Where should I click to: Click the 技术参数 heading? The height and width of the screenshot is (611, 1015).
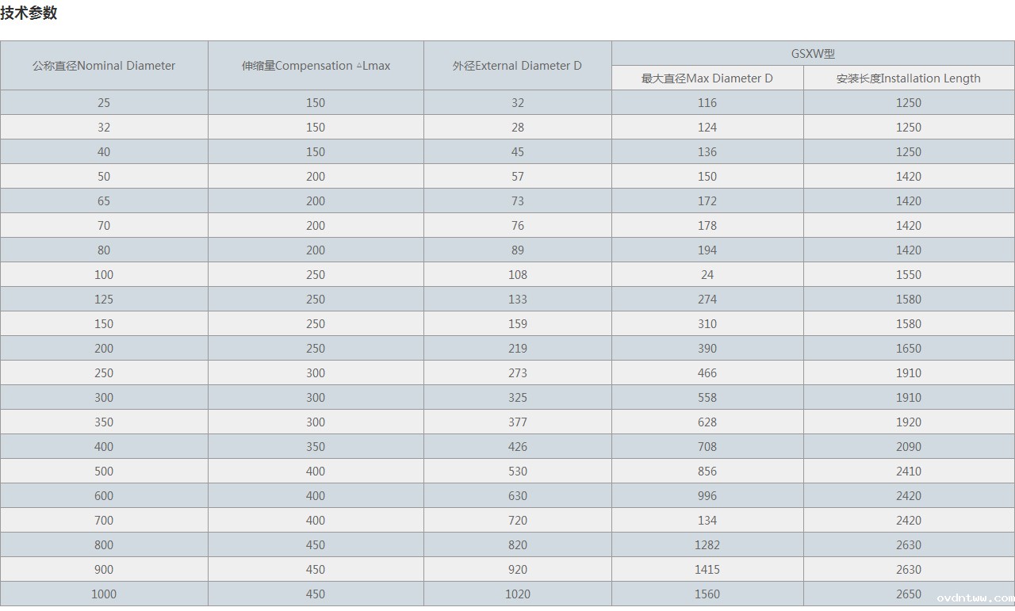(29, 13)
